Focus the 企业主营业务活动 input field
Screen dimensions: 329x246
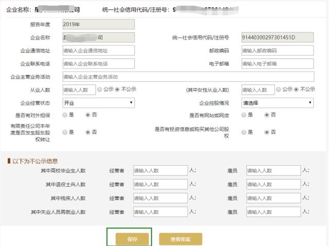(x=188, y=77)
